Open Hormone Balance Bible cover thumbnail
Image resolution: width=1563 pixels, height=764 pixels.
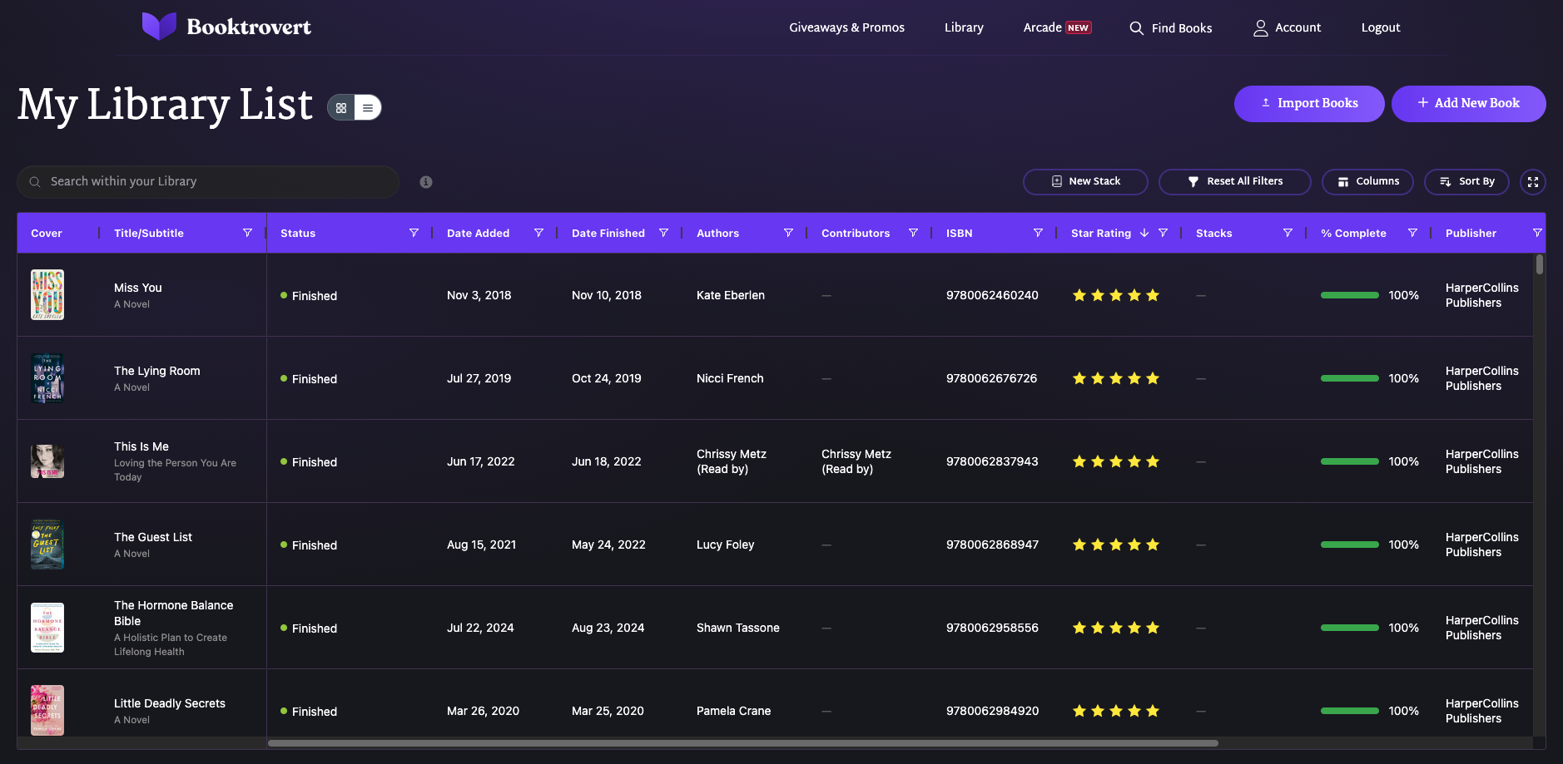tap(47, 628)
